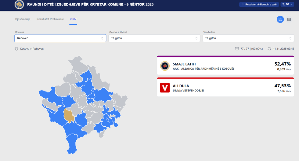Click the election commission logo

coord(19,5)
